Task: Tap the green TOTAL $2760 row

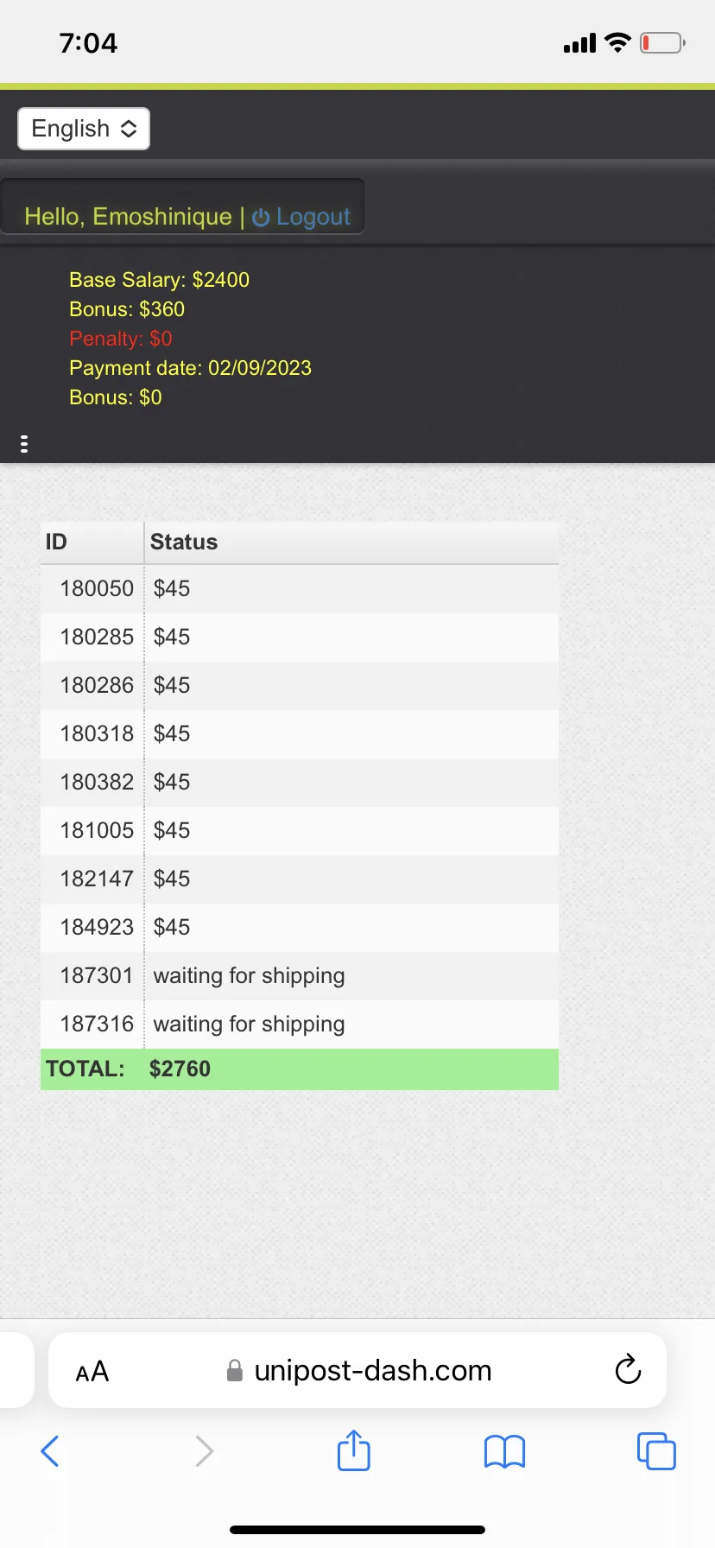Action: [x=300, y=1069]
